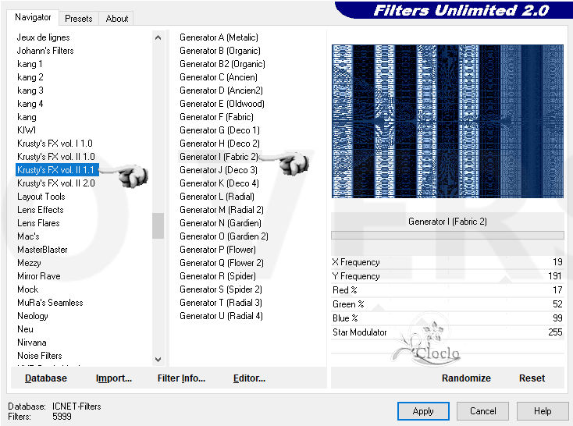This screenshot has height=426, width=573.
Task: Reset the filter parameters
Action: pyautogui.click(x=532, y=378)
